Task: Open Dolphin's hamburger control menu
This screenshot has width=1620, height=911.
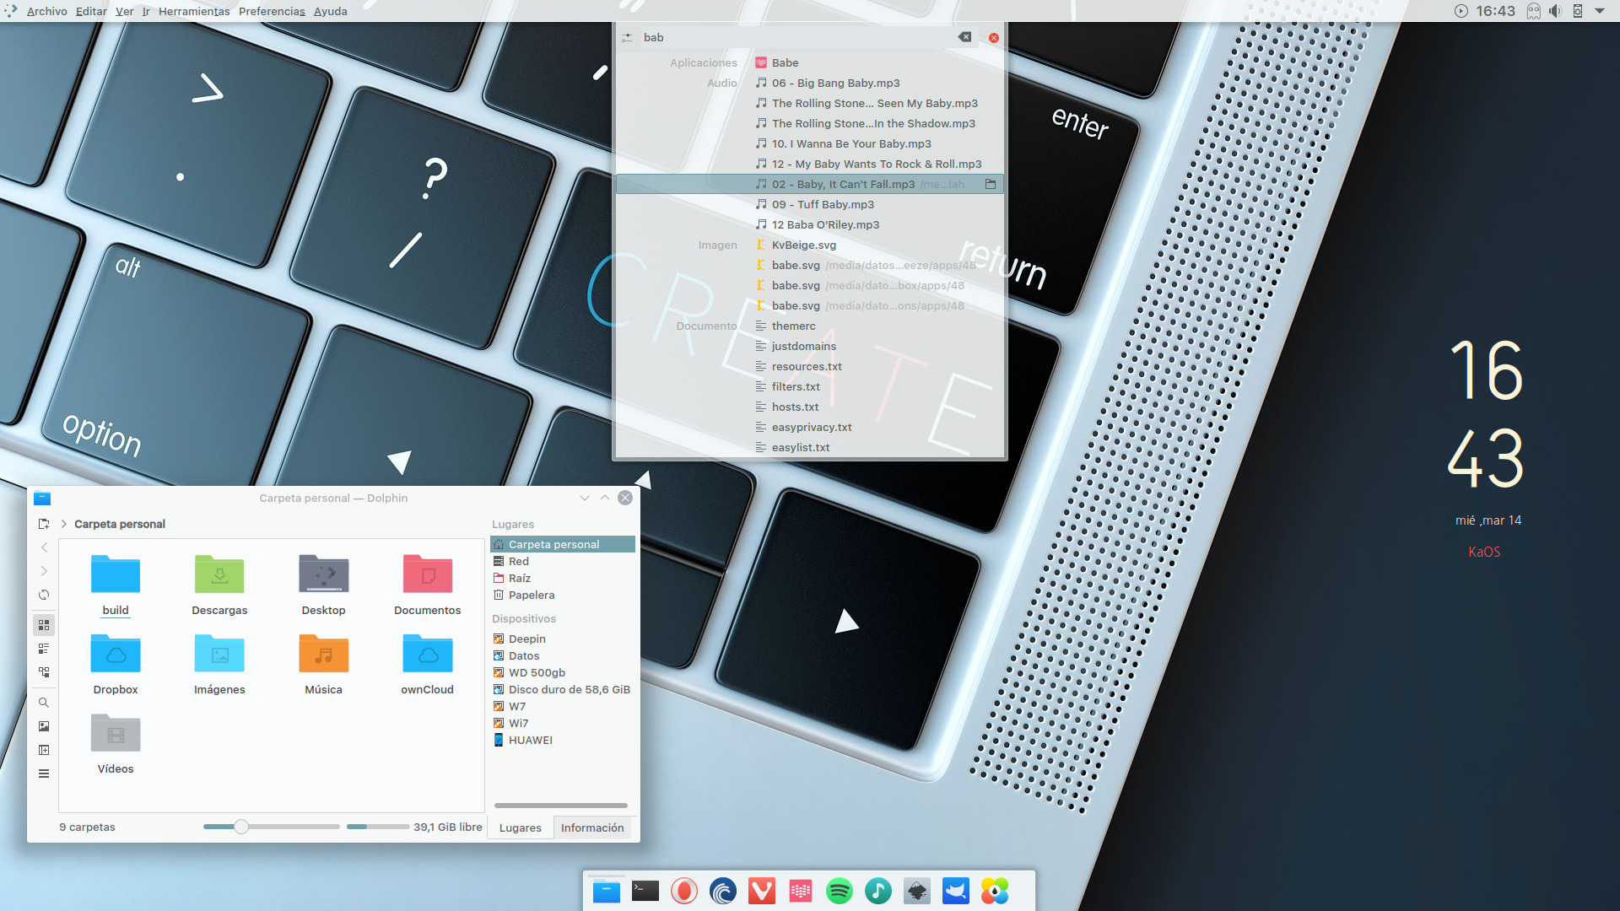Action: [x=44, y=774]
